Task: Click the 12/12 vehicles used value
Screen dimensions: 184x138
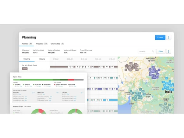Action: [35, 53]
